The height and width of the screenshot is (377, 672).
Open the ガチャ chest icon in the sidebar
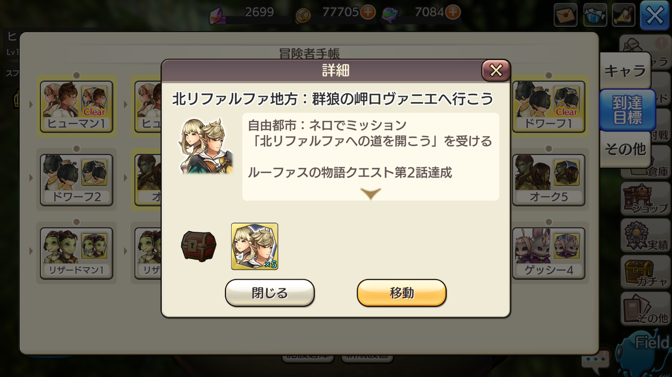point(645,272)
